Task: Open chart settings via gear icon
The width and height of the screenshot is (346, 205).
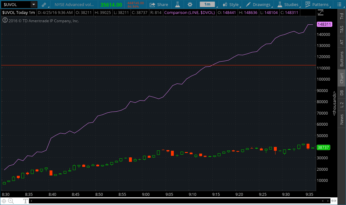Action: click(x=190, y=5)
